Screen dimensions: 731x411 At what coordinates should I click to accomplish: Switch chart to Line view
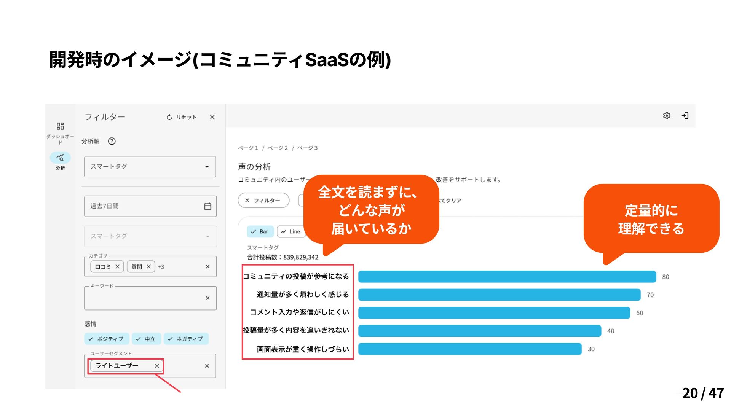(291, 231)
